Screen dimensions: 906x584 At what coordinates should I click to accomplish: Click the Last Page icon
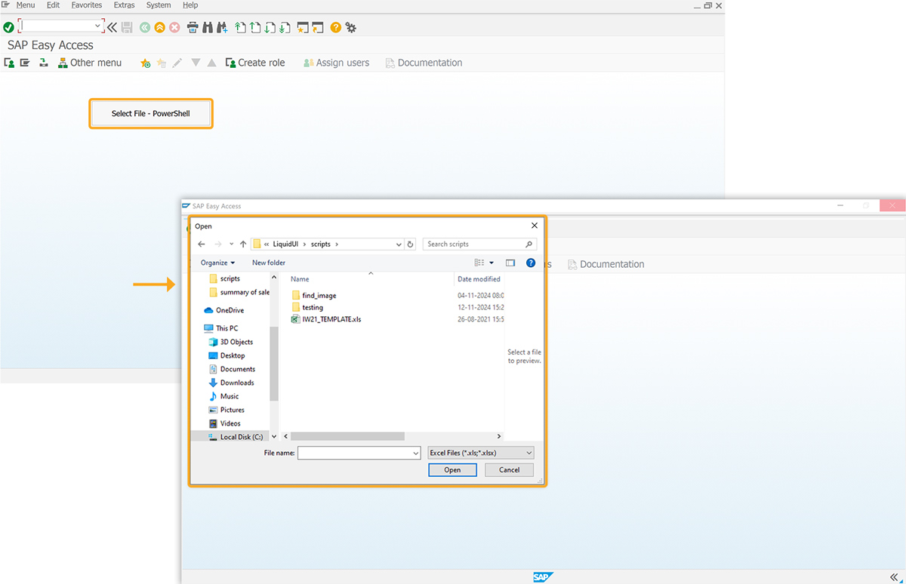tap(285, 27)
